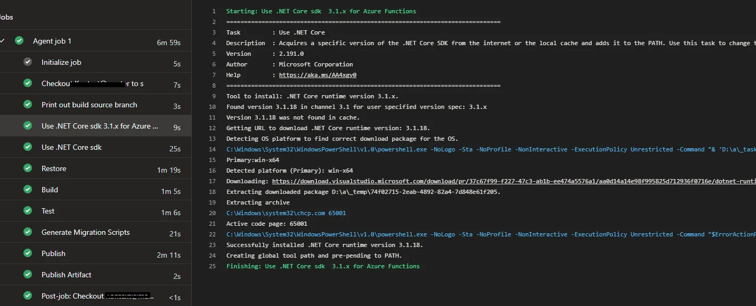Click the green success icon beside Agent job 1
The width and height of the screenshot is (756, 306).
[x=19, y=40]
